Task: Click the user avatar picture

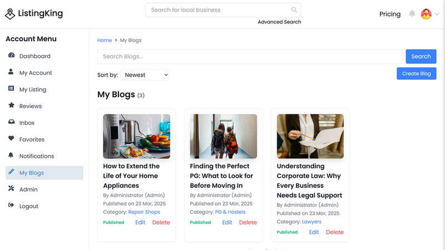Action: tap(426, 14)
